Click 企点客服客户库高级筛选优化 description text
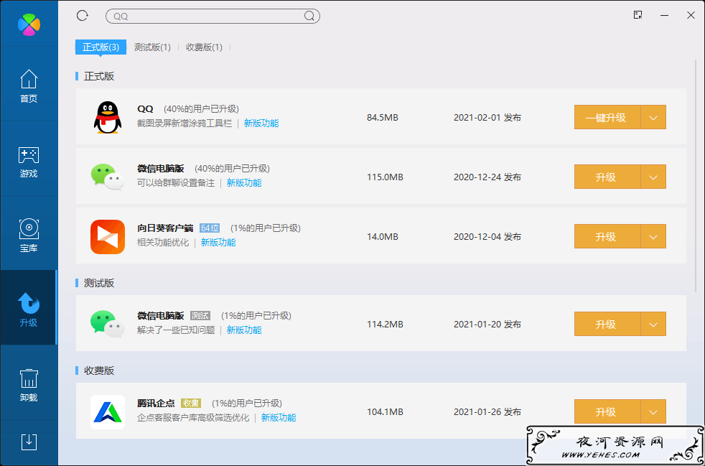Screen dimensions: 705x466 click(193, 418)
